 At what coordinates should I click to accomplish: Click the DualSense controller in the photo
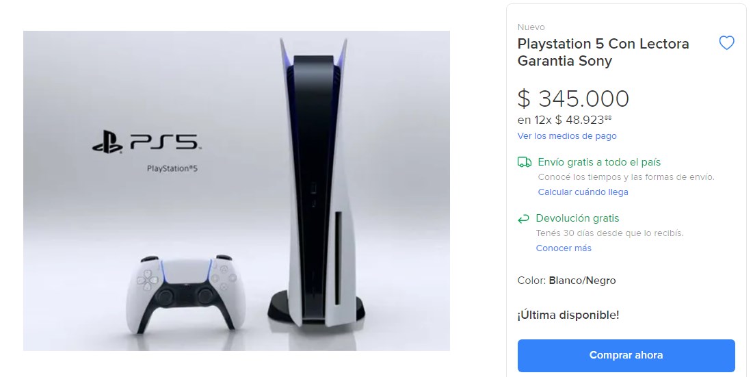pos(186,294)
